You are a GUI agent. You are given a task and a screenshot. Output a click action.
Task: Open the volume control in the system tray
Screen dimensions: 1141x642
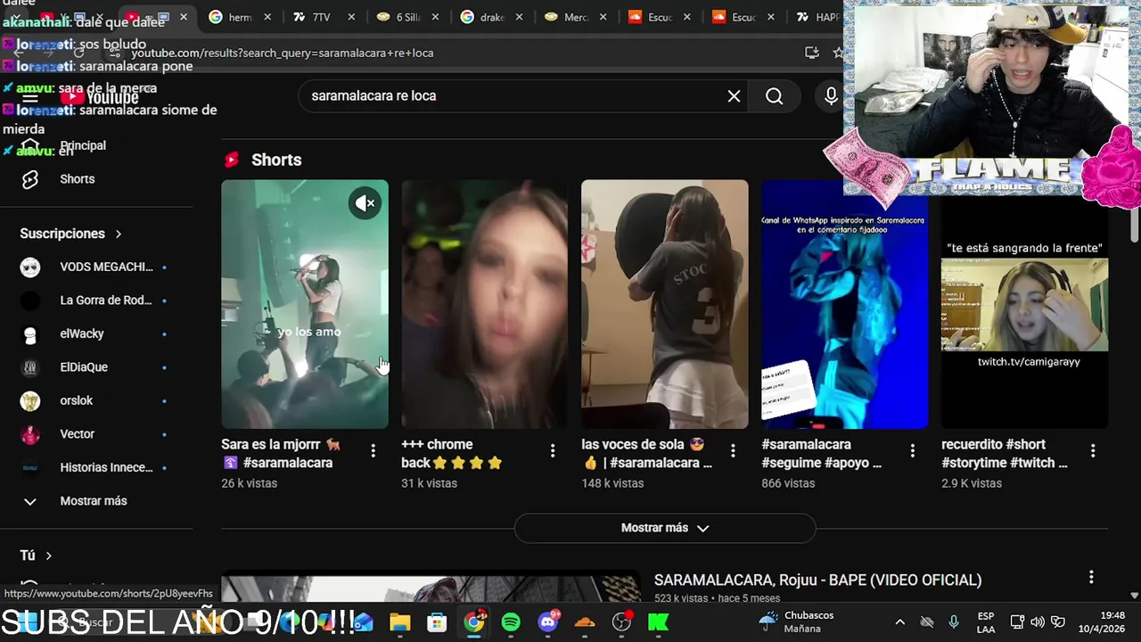tap(1038, 622)
